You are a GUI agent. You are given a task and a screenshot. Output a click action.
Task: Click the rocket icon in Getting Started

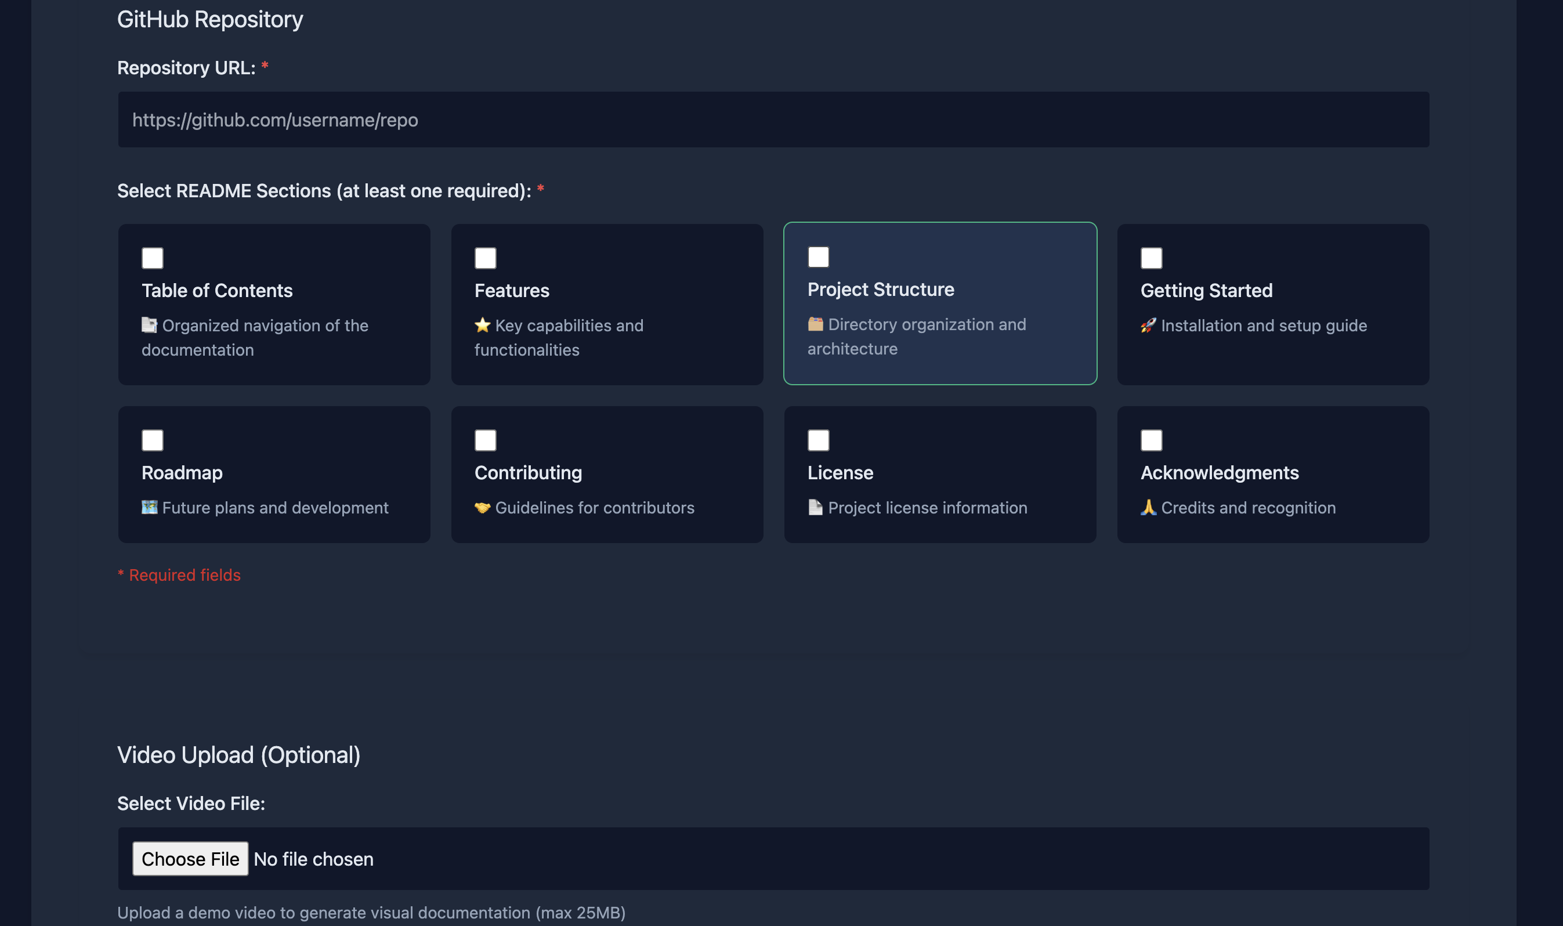pyautogui.click(x=1148, y=325)
